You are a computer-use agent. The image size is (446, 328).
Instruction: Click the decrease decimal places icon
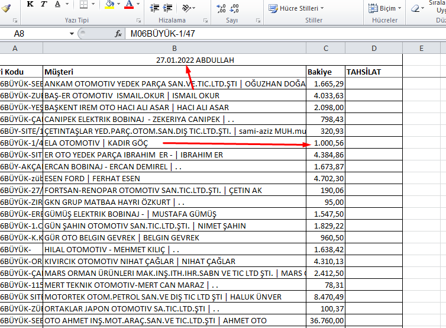(237, 8)
